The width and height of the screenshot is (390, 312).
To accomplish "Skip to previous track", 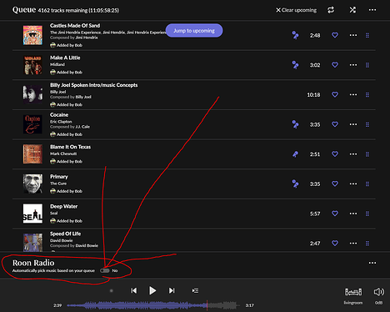I will 134,290.
